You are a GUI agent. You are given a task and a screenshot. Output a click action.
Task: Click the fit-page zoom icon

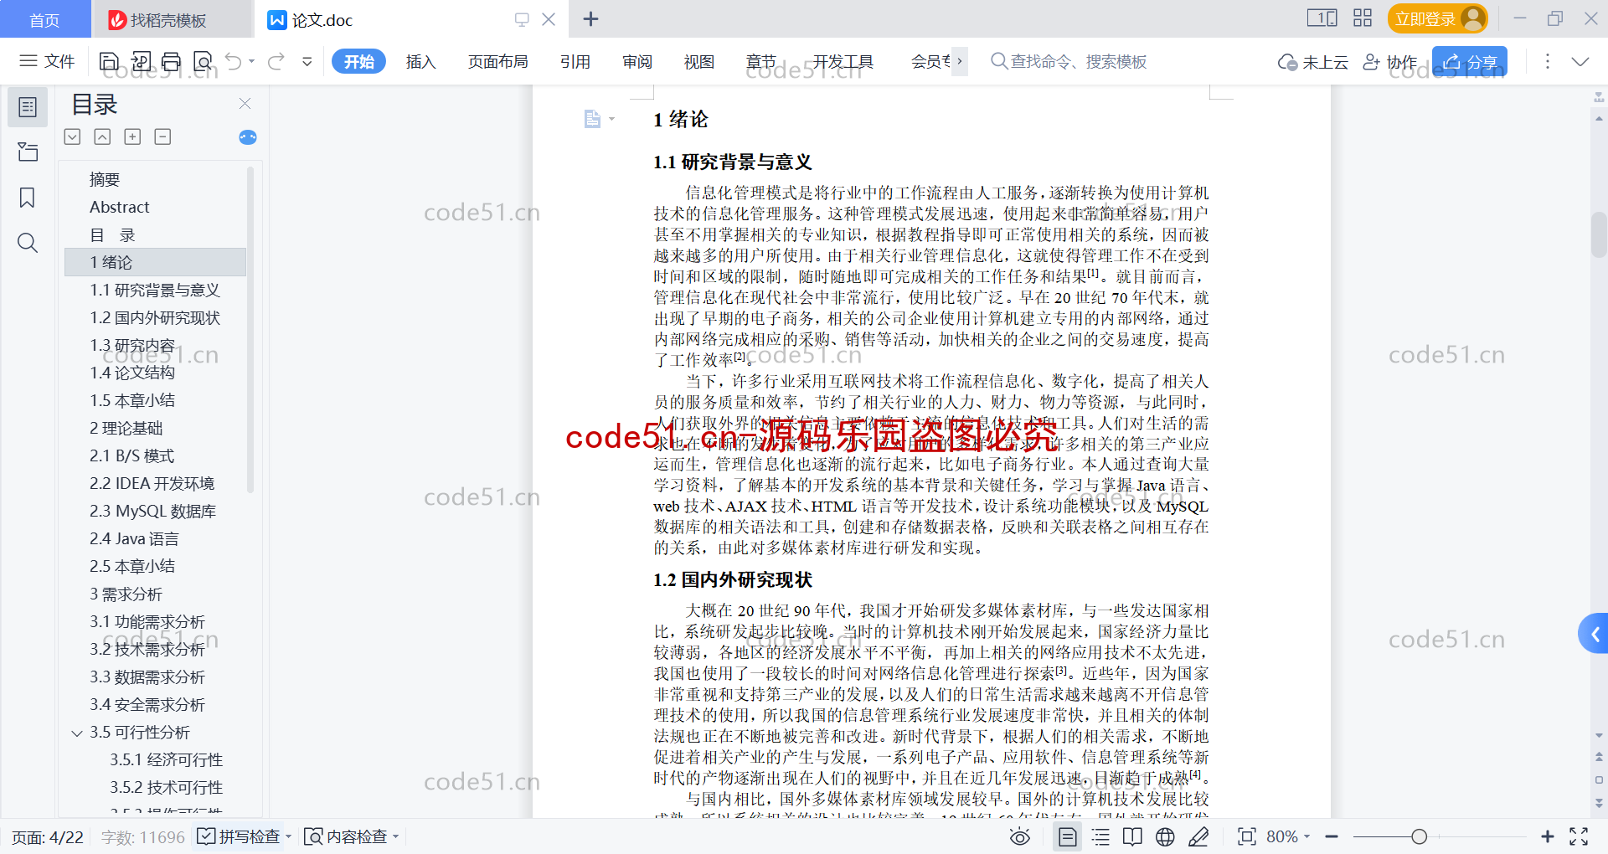[x=1247, y=836]
